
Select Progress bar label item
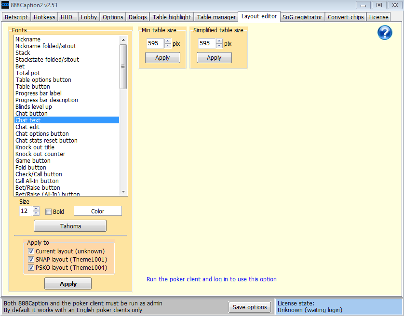click(x=67, y=93)
